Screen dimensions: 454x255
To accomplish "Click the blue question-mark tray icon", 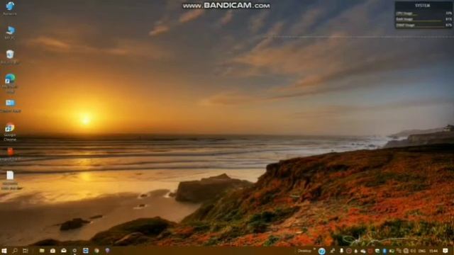I will pyautogui.click(x=321, y=251).
